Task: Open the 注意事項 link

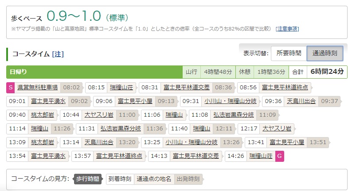Action: point(287,29)
